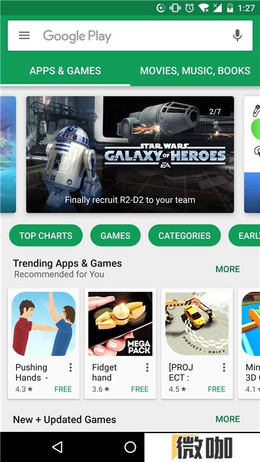Open the Games chip button
Image resolution: width=260 pixels, height=462 pixels.
[x=115, y=236]
